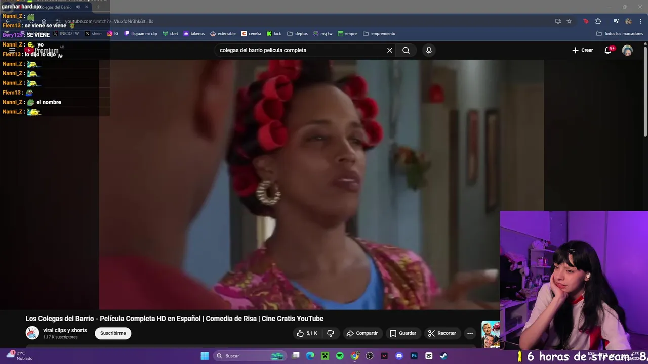Viewport: 648px width, 364px height.
Task: Open the Chrome profile avatar
Action: (628, 21)
